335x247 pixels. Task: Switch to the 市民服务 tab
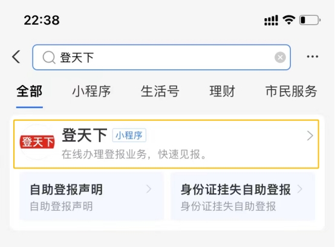(291, 91)
